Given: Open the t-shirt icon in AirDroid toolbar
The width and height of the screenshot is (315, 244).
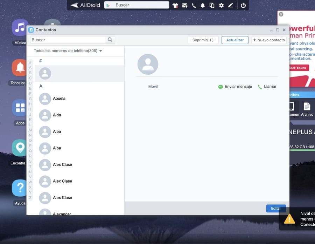Looking at the screenshot, I should [x=175, y=5].
